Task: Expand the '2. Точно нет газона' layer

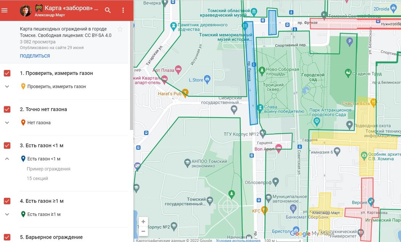Action: click(7, 122)
